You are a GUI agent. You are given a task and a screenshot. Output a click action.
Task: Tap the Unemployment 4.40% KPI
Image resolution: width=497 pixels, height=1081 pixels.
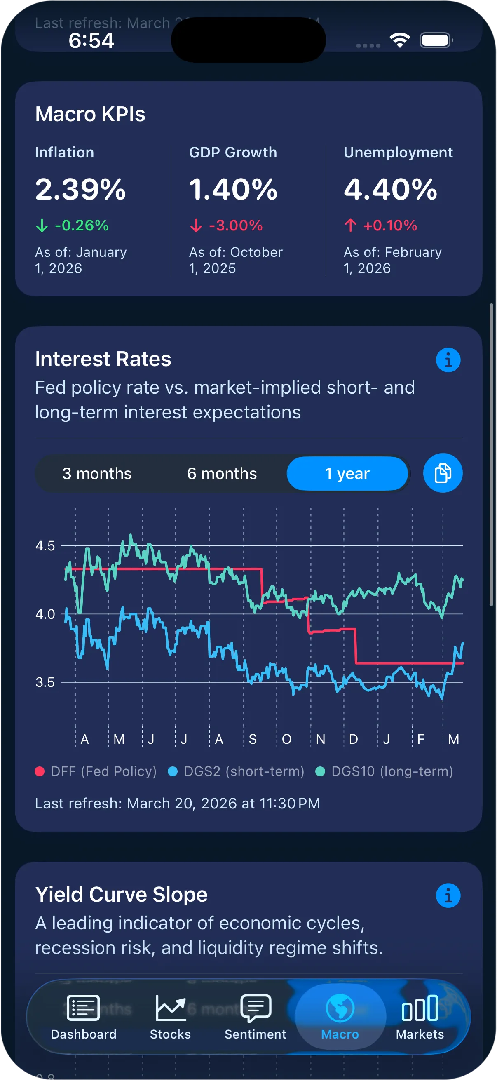[390, 189]
